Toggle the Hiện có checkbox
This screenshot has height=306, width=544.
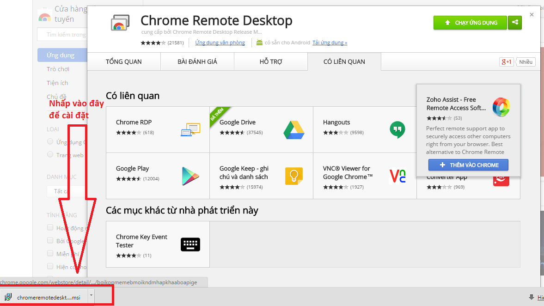[50, 266]
